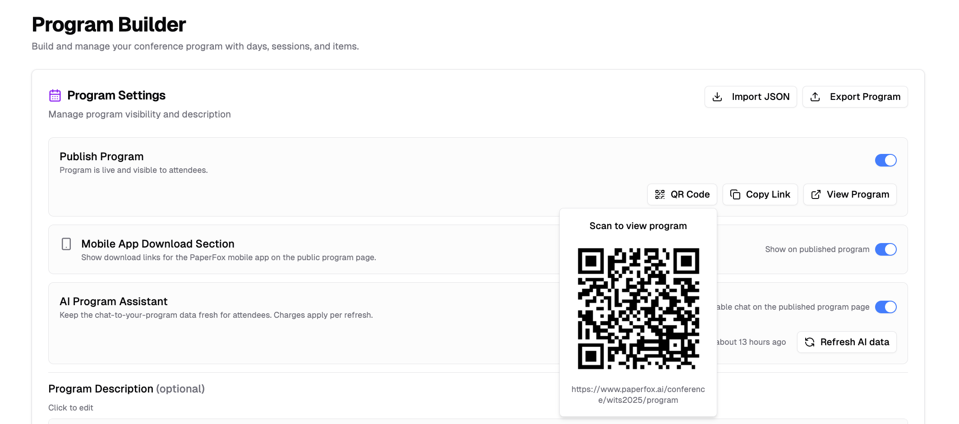
Task: Click the QR grid icon in QR Code button
Action: (x=660, y=194)
